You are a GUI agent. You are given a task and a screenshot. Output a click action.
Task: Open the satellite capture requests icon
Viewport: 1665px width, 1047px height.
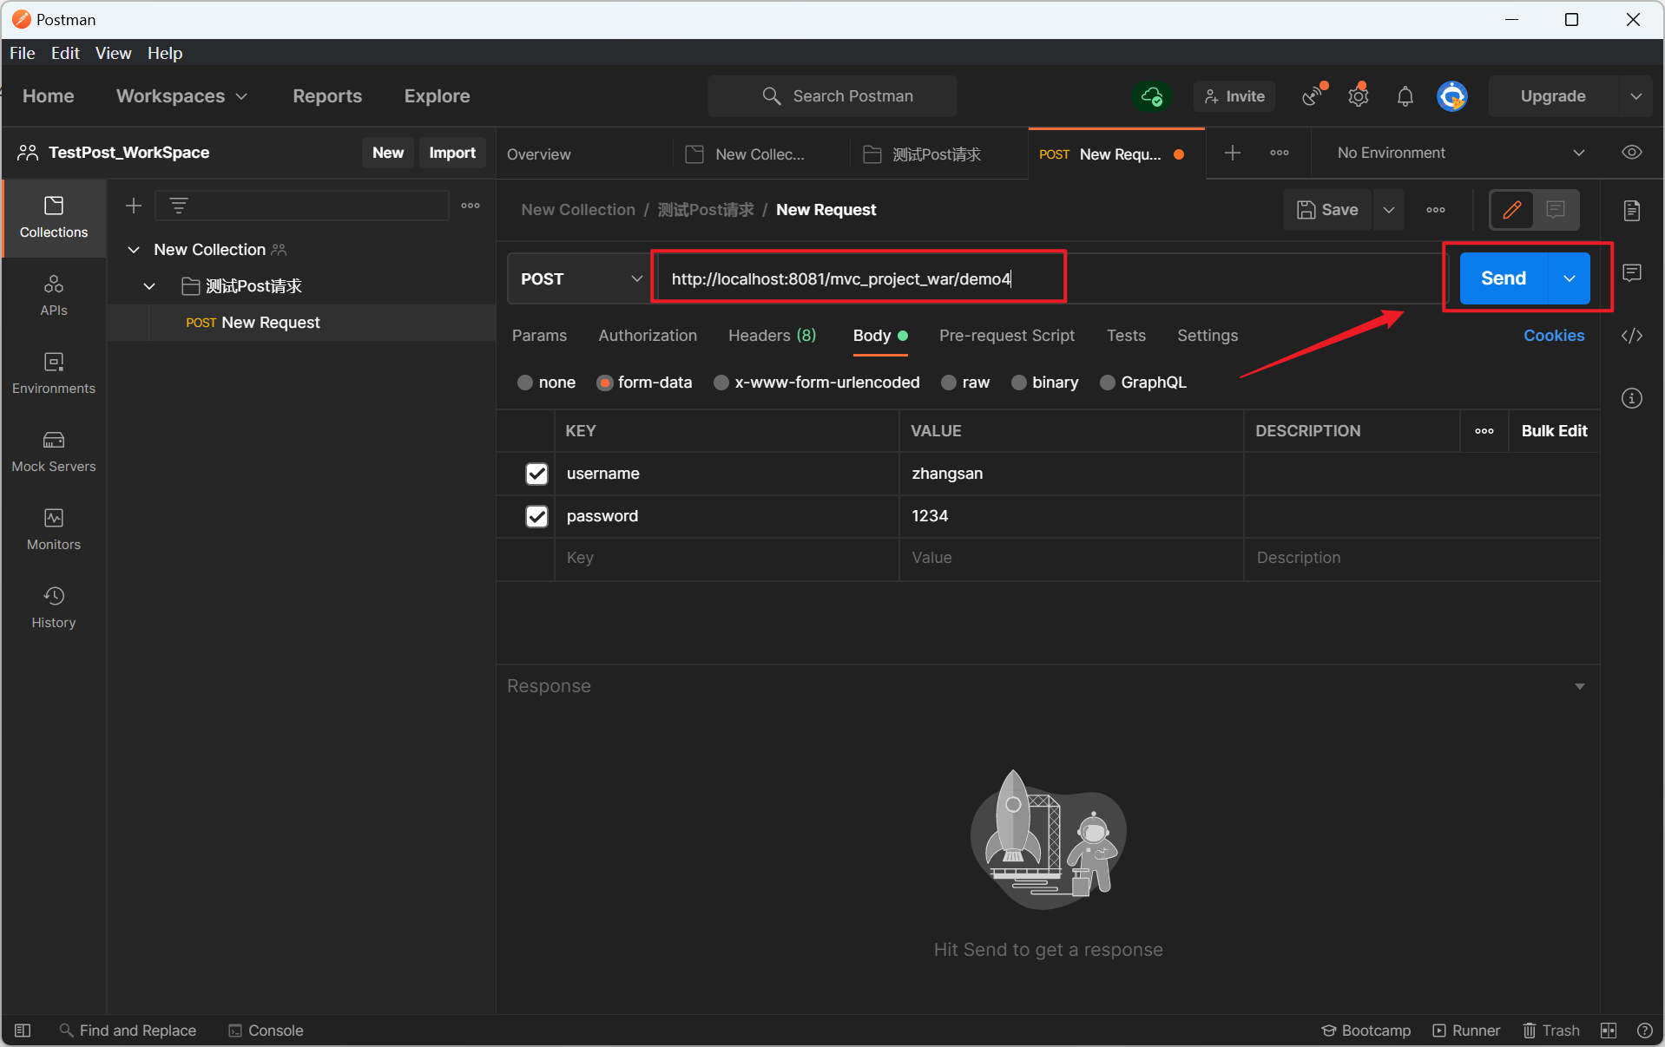1313,95
